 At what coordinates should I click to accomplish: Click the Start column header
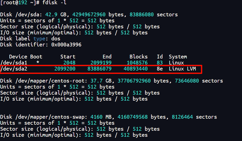click(68, 57)
